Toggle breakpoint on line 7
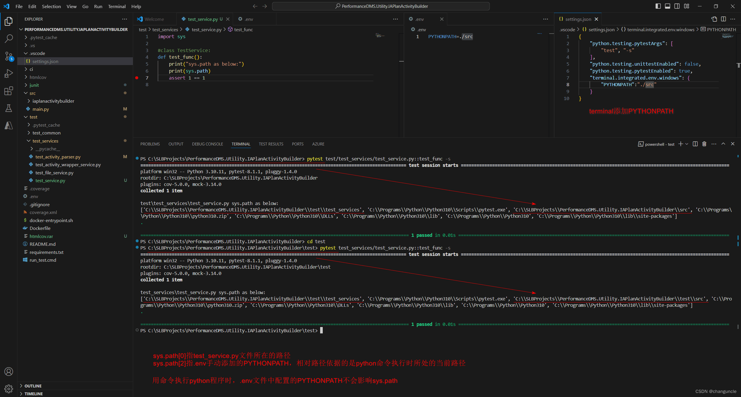741x397 pixels. 137,78
